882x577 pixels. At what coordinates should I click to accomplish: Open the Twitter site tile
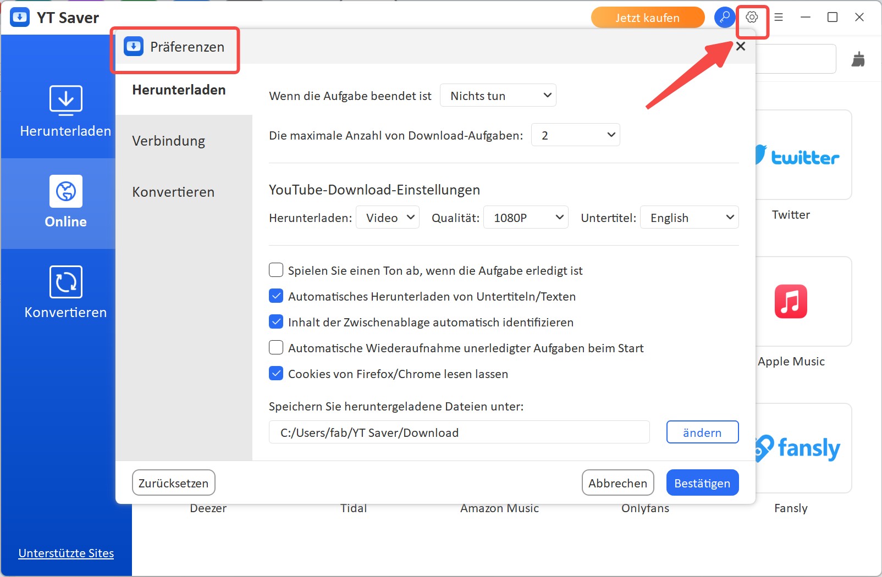[x=803, y=155]
